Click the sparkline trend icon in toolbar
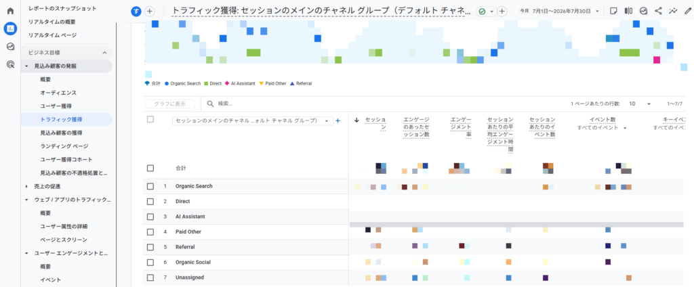Image resolution: width=694 pixels, height=287 pixels. pos(673,11)
